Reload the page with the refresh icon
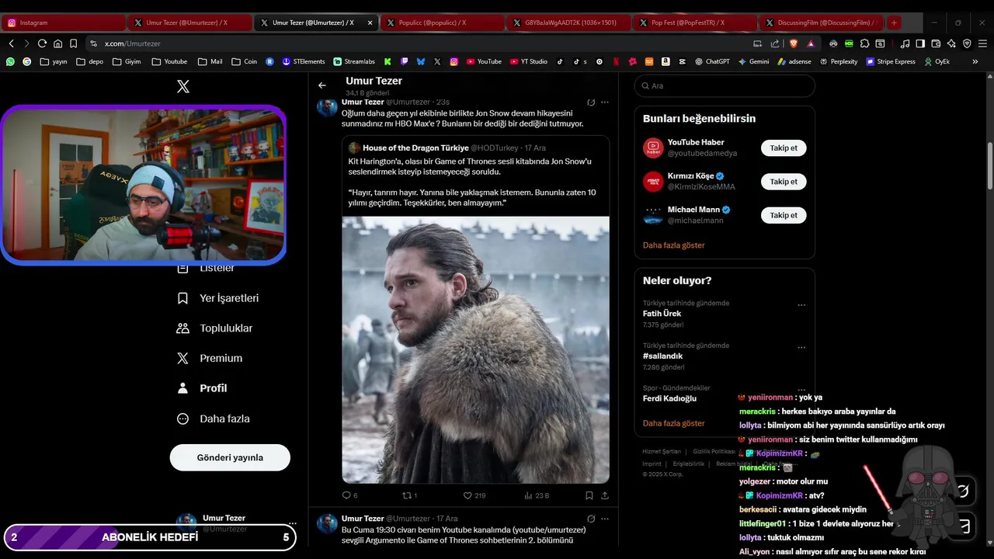994x559 pixels. point(42,43)
